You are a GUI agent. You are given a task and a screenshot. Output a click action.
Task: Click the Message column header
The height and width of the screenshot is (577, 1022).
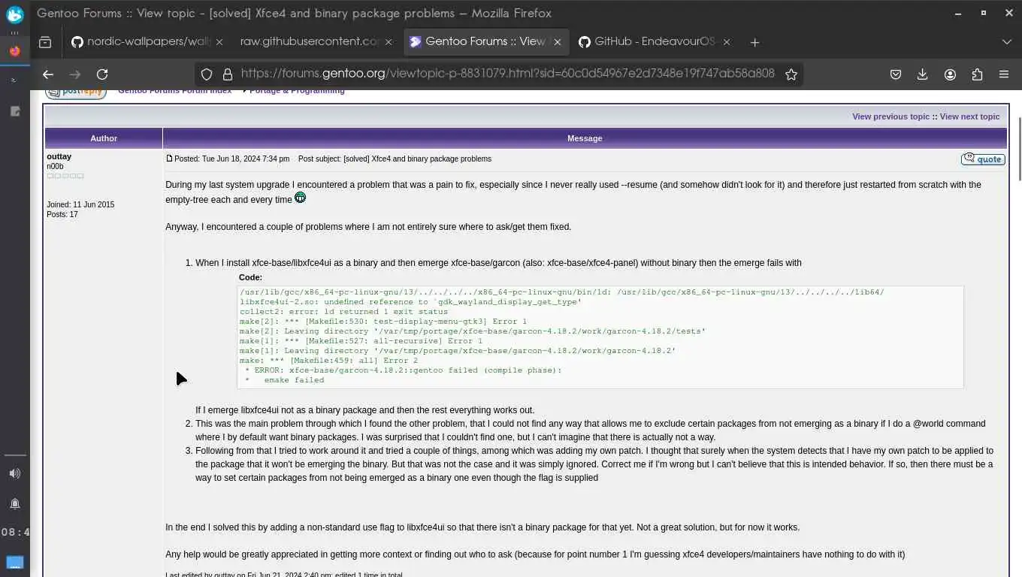(x=585, y=138)
